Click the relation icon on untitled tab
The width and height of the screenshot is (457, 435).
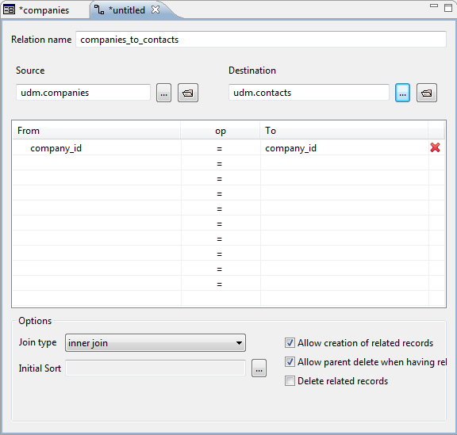coord(99,10)
